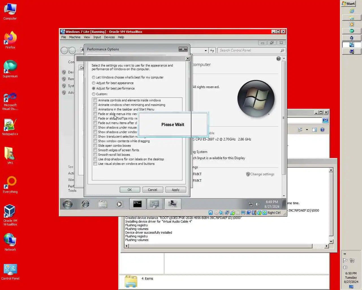Open VirtualBox Devices menu
362x290 pixels.
[109, 37]
